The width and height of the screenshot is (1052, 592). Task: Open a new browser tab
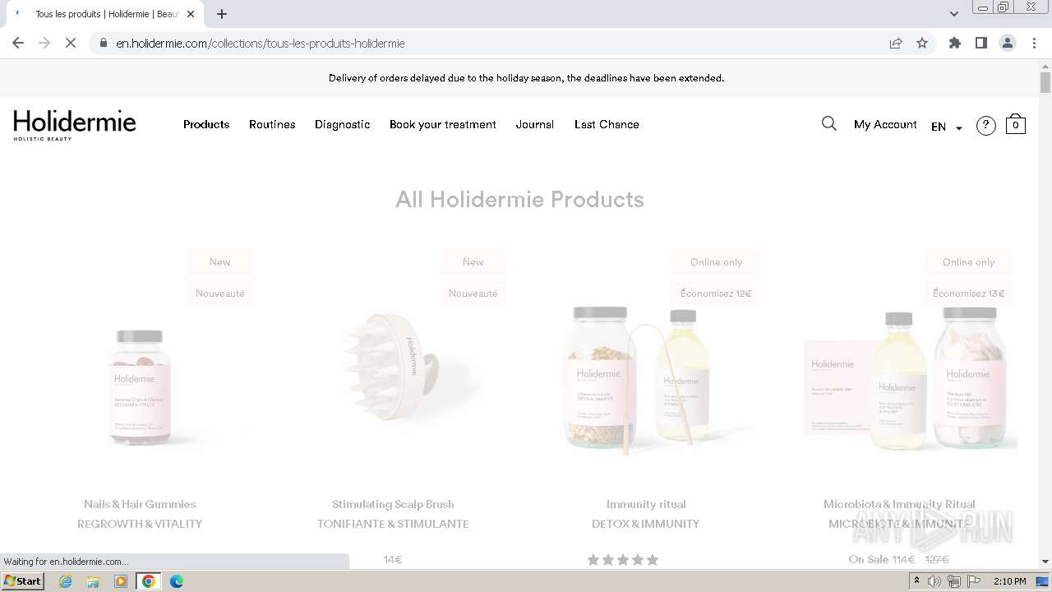point(222,14)
